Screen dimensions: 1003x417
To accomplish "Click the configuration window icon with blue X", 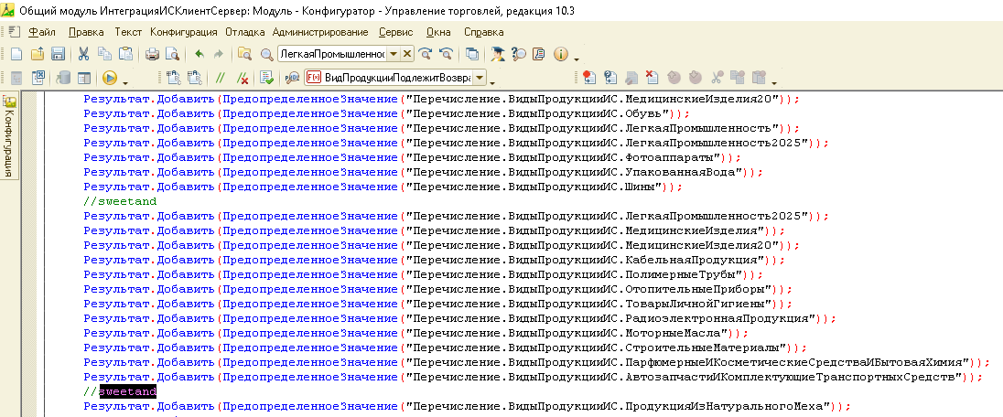I will pos(38,78).
